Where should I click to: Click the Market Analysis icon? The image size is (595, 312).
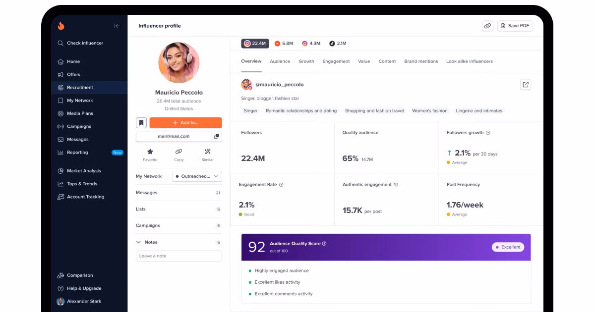[60, 171]
